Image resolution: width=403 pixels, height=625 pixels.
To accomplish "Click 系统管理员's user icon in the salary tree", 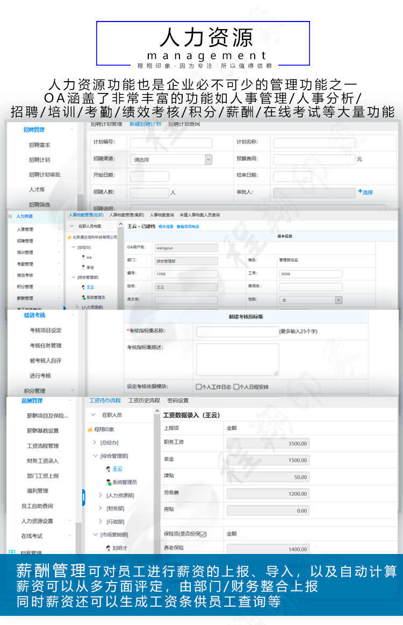I will point(109,482).
